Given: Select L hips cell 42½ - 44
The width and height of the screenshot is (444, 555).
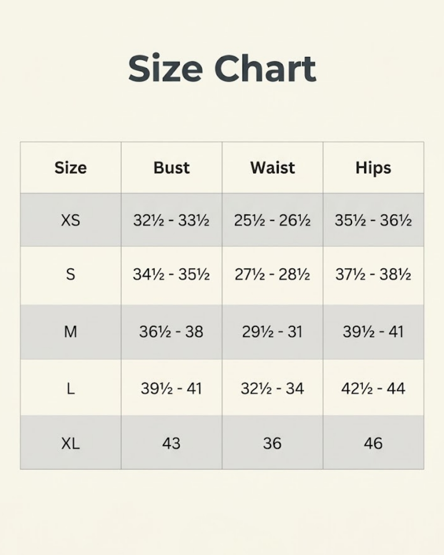Looking at the screenshot, I should pos(373,388).
